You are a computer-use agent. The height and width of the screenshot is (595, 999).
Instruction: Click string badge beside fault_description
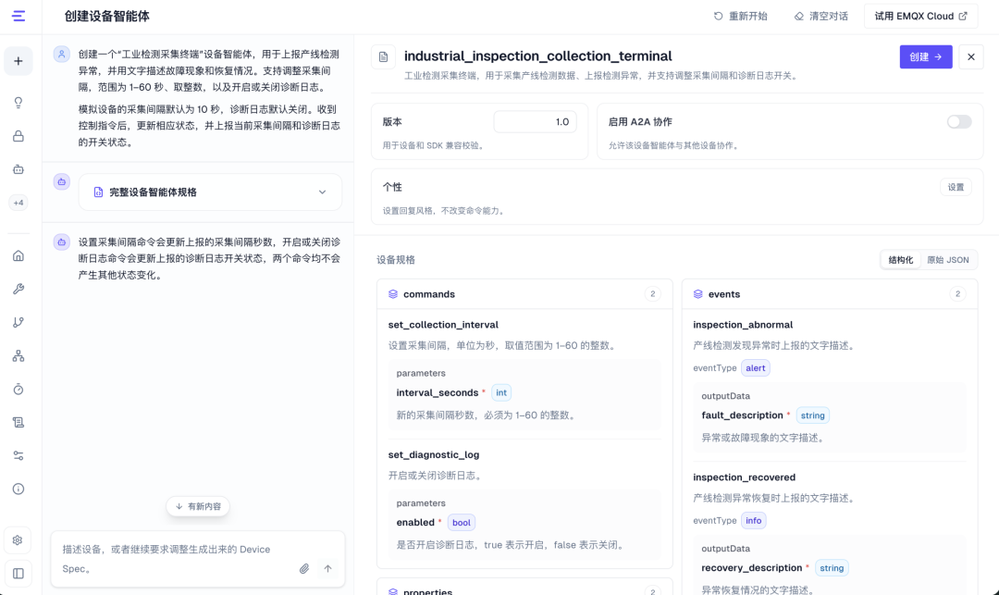(813, 415)
